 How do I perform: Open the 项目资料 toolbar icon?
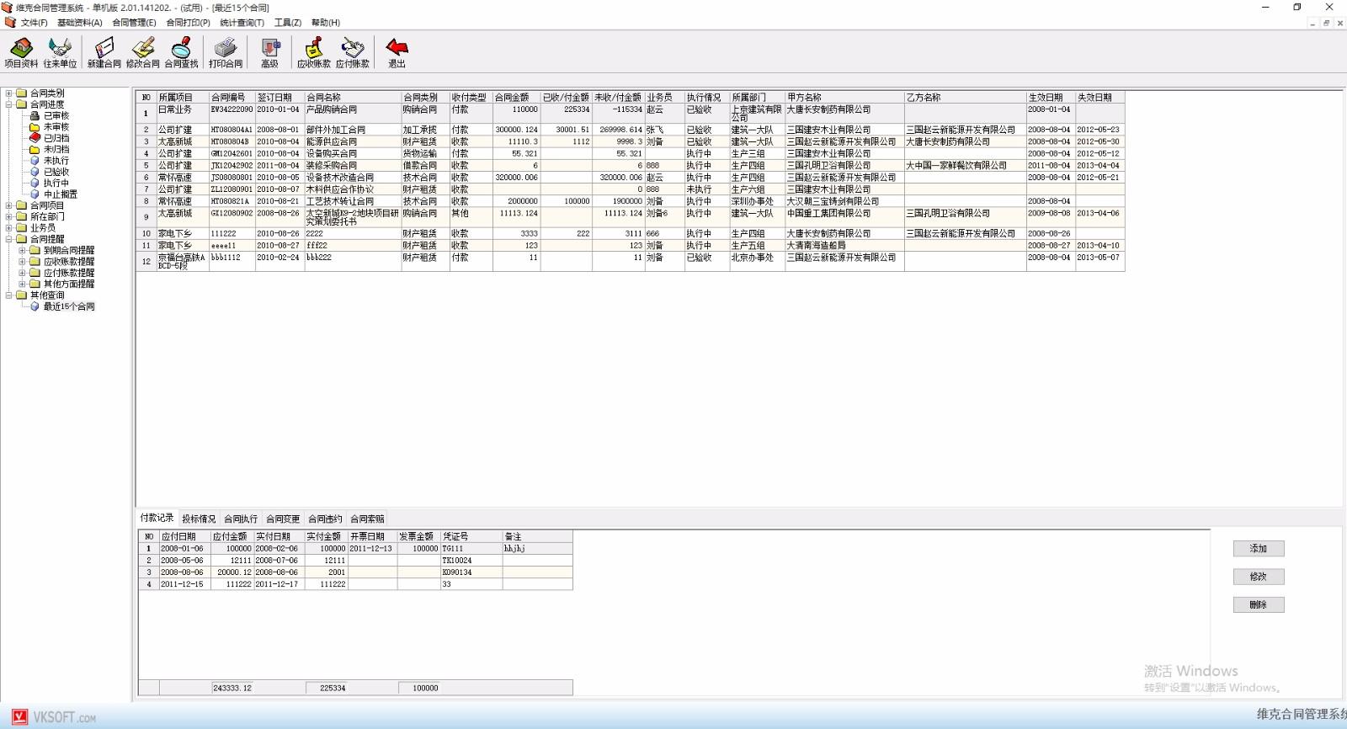[21, 52]
